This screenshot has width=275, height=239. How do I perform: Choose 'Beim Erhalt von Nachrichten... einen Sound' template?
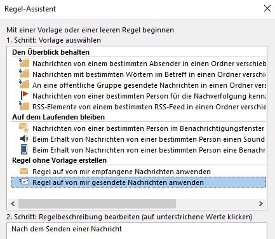tap(149, 139)
